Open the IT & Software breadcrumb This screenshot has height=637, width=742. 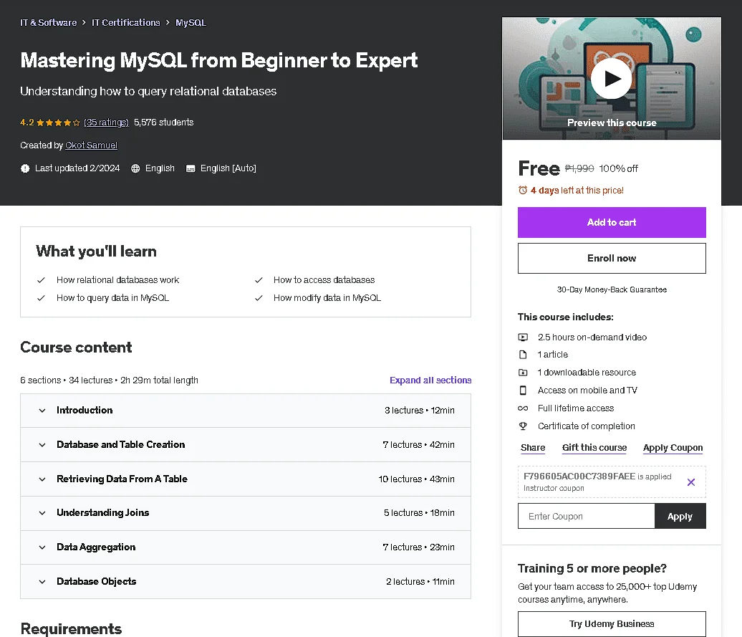48,23
